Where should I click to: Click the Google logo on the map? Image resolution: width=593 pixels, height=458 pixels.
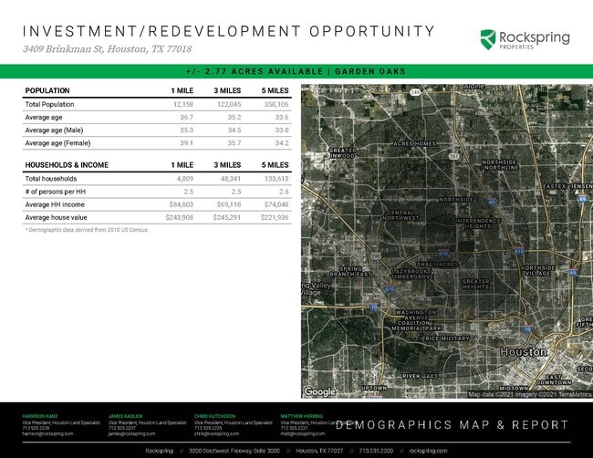(x=319, y=391)
